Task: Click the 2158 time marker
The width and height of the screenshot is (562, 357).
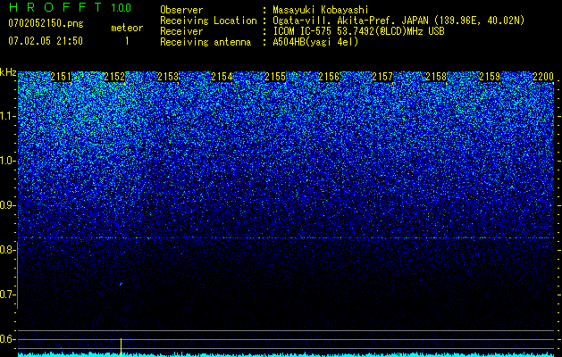Action: 436,77
